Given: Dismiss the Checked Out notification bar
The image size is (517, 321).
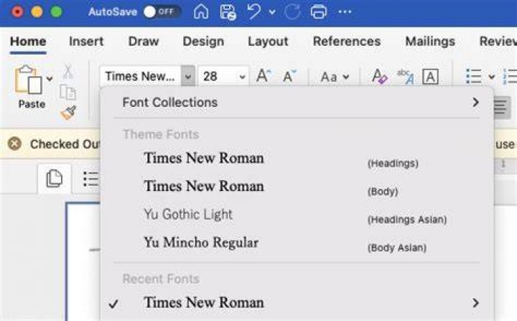Looking at the screenshot, I should (x=14, y=144).
